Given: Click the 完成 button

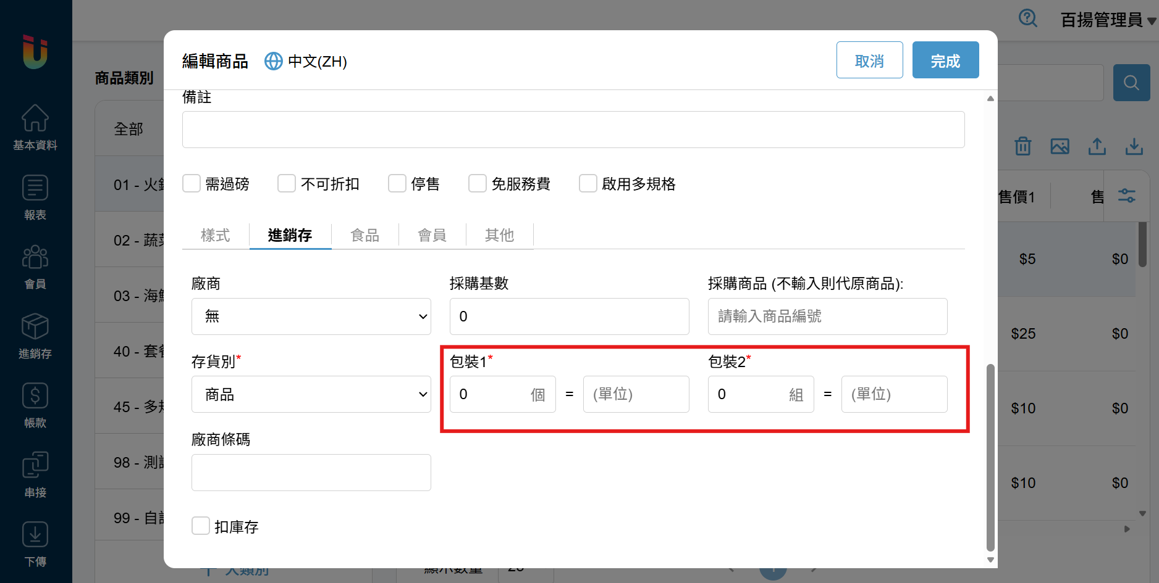Looking at the screenshot, I should (945, 60).
